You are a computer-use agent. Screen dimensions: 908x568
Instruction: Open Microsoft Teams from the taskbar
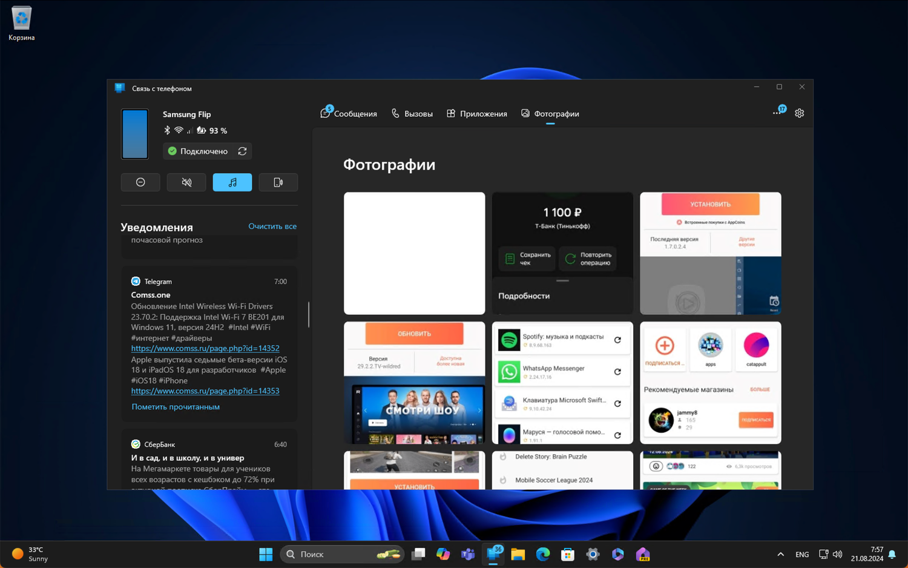tap(468, 554)
